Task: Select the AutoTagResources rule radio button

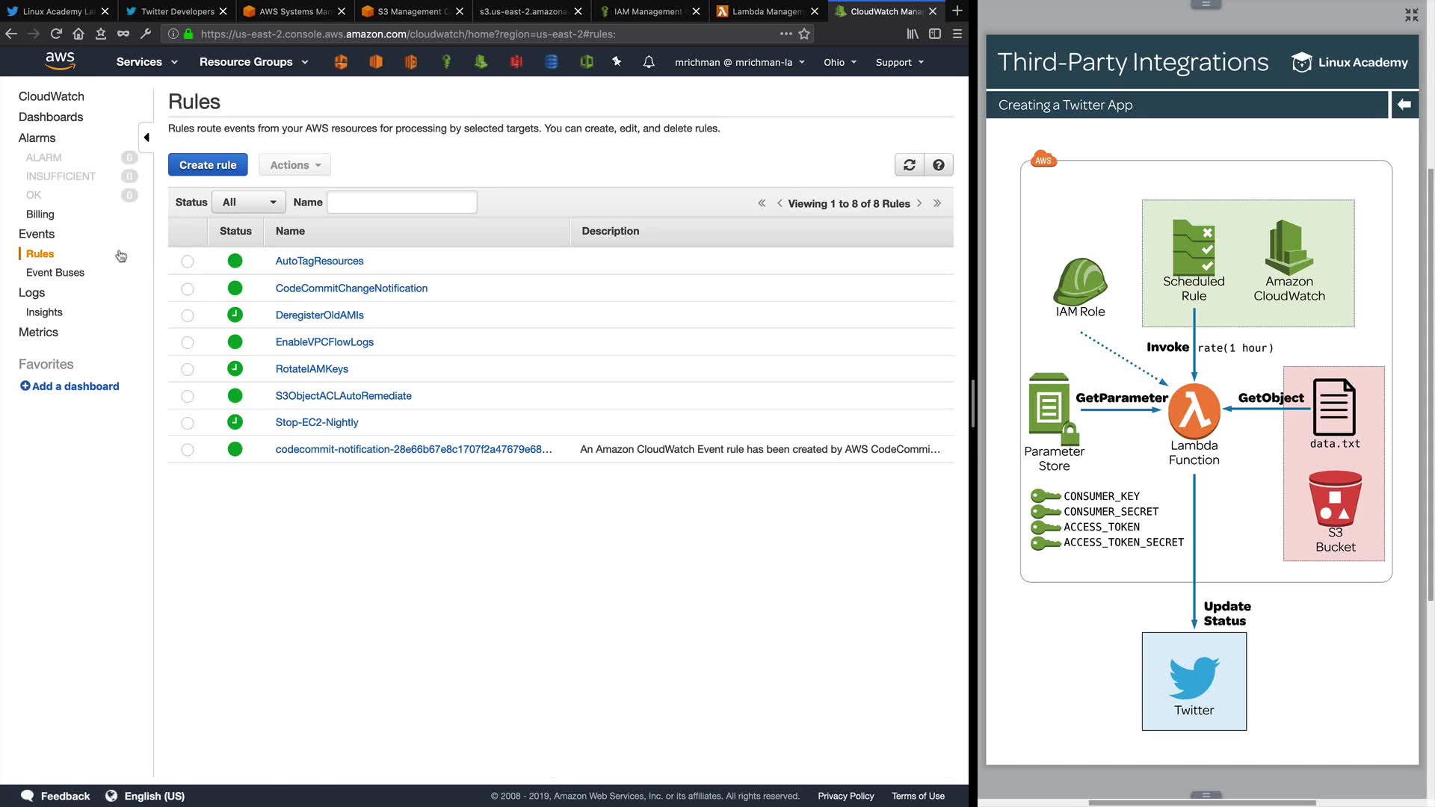Action: [x=188, y=262]
